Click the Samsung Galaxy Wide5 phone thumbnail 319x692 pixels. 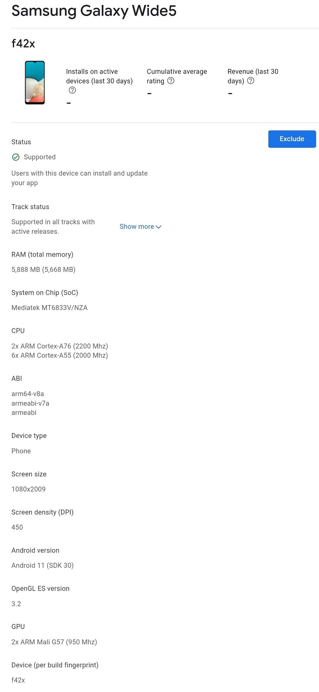[x=35, y=83]
